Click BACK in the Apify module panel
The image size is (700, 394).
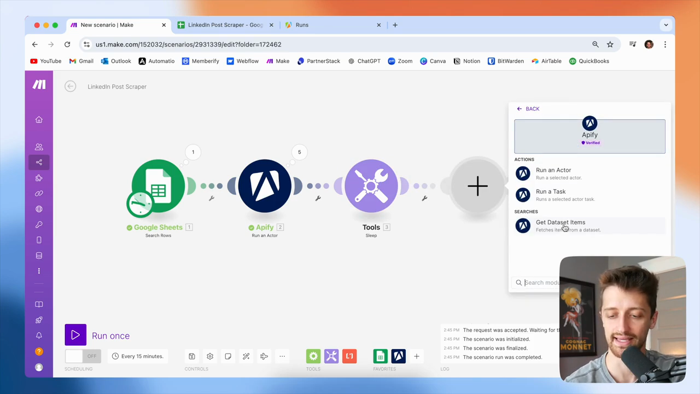click(528, 109)
